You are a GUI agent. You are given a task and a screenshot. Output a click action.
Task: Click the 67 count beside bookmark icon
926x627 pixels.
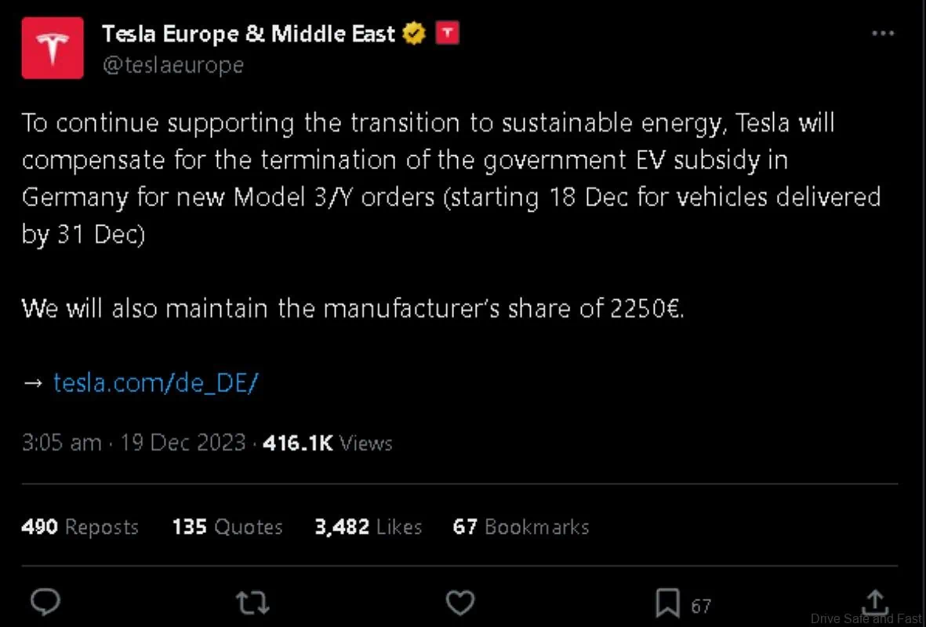(701, 605)
